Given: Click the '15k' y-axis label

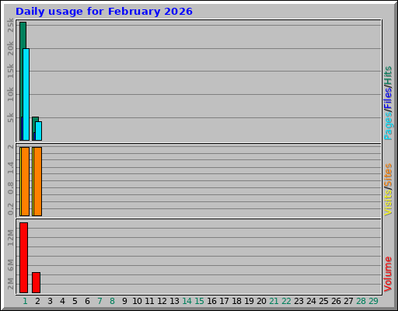Looking at the screenshot, I should (x=10, y=71).
